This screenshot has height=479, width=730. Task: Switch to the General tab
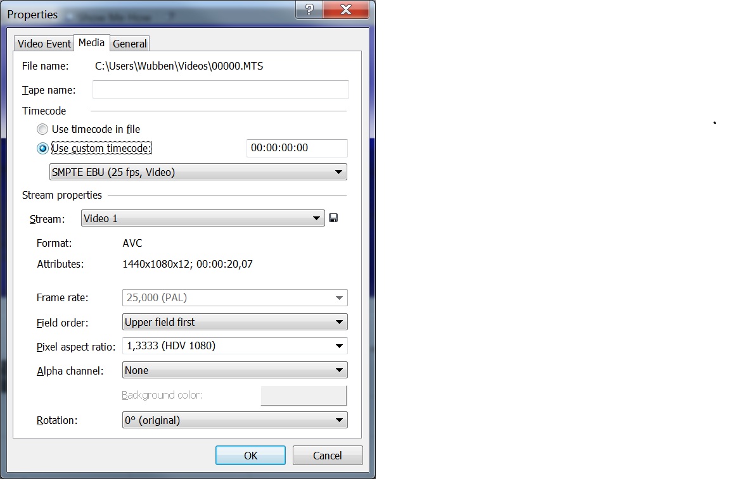coord(129,44)
